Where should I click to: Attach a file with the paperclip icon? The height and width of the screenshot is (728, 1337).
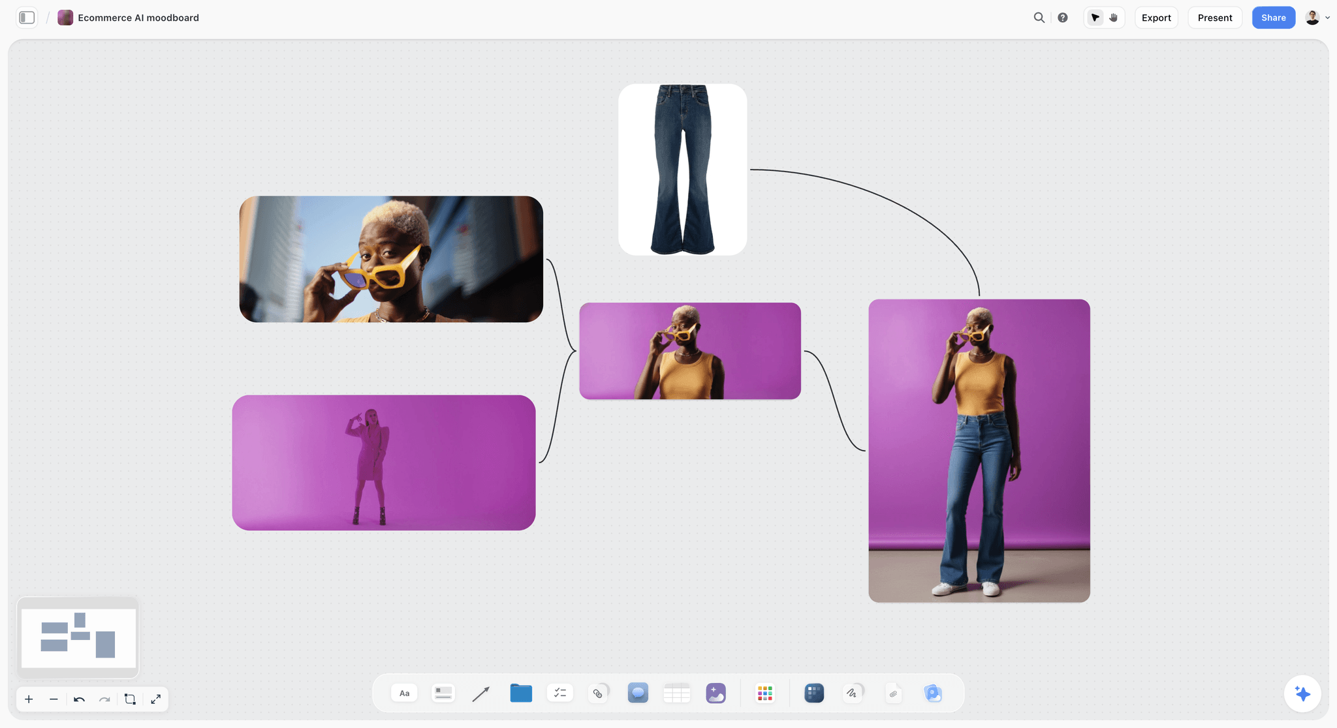893,693
